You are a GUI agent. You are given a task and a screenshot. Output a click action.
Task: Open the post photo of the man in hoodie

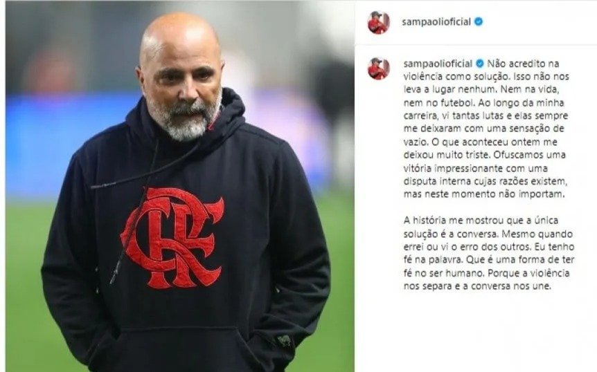[x=179, y=186]
